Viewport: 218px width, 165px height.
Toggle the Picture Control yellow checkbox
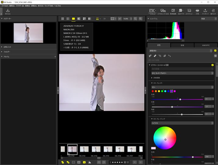213,65
